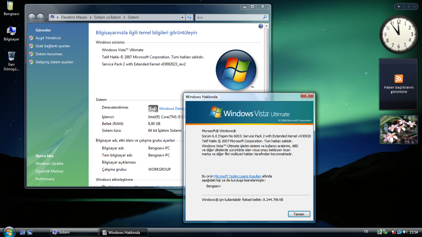Switch to Sistem taskbar button
Screen dimensions: 422x237
pos(74,232)
